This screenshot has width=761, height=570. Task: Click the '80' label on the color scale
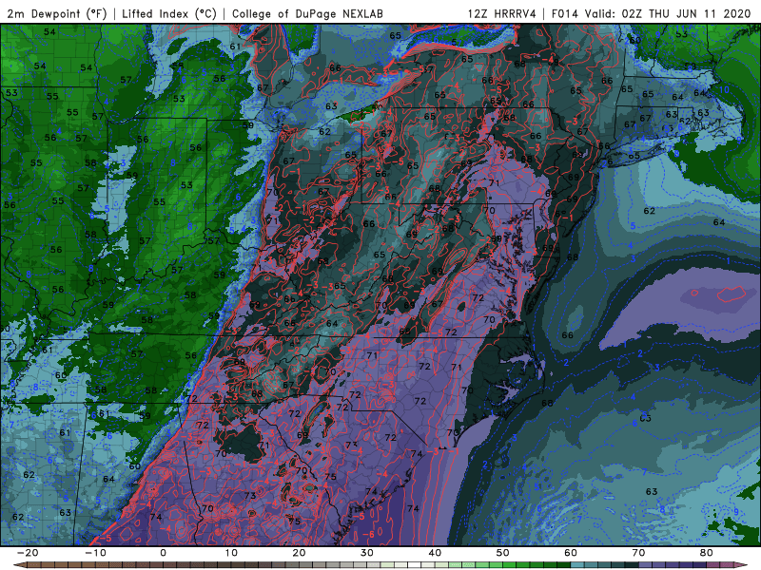[x=707, y=553]
